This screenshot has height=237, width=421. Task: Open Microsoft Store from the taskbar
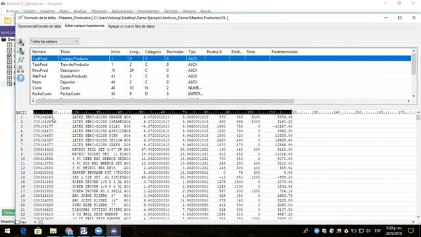[x=38, y=231]
